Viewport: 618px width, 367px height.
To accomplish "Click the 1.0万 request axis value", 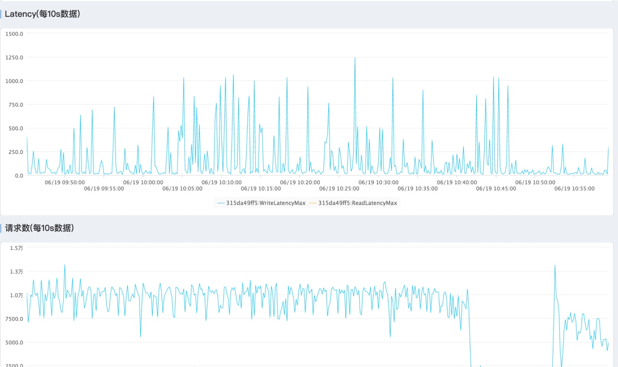I will click(17, 295).
